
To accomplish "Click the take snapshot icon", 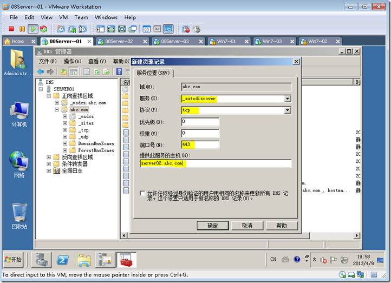I will (x=61, y=29).
